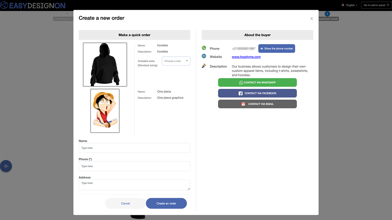Reveal the hidden number via Show the phone number
This screenshot has width=392, height=220.
[277, 48]
